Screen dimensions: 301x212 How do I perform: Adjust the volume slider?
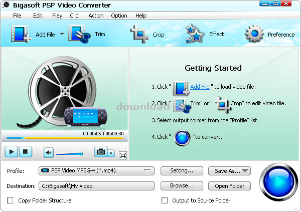coord(70,154)
